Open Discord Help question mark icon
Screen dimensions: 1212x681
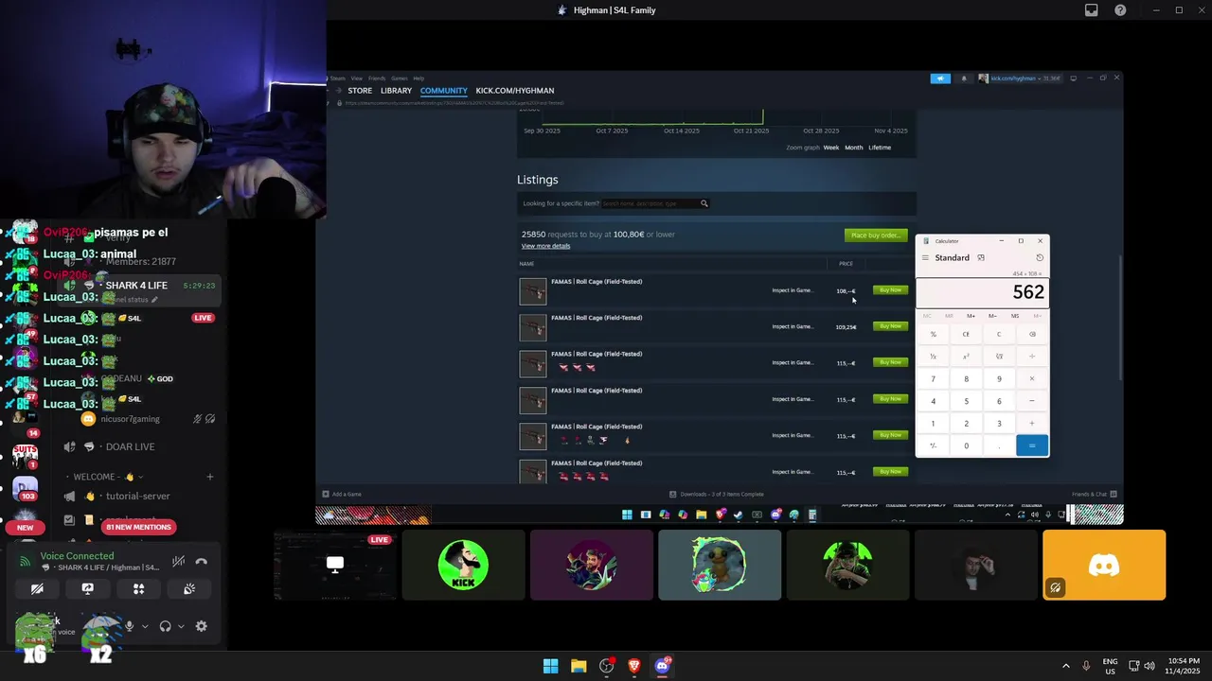tap(1121, 10)
